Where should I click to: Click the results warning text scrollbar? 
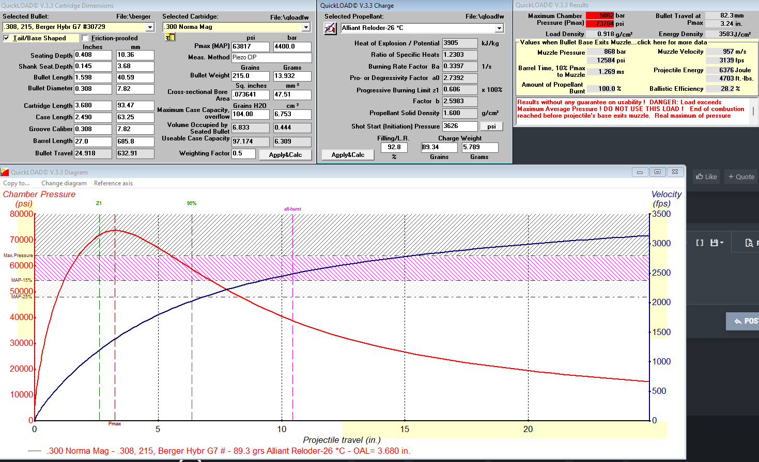tap(753, 111)
